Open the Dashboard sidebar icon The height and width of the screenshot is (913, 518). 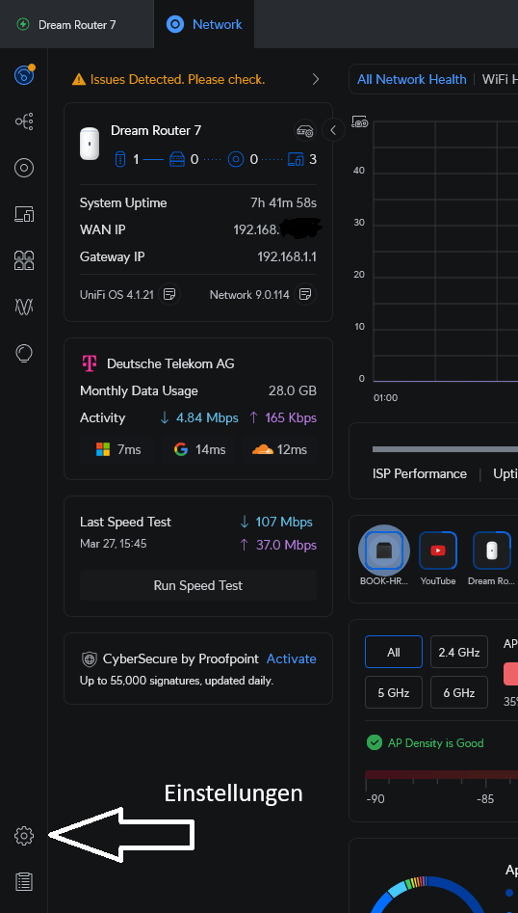point(24,75)
